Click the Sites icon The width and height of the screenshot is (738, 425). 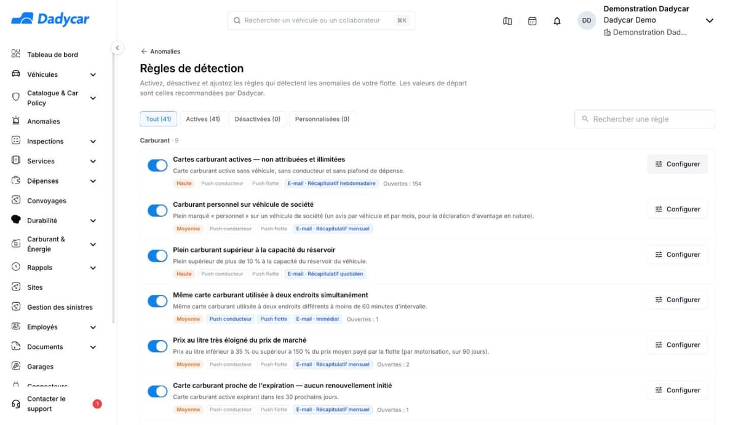coord(16,287)
